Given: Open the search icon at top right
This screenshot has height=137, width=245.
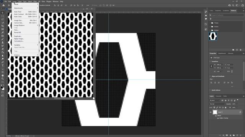Looking at the screenshot, I should click(233, 5).
